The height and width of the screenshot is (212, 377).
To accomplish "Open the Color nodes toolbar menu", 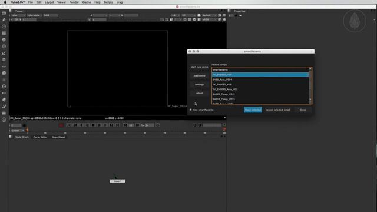I will pyautogui.click(x=4, y=40).
